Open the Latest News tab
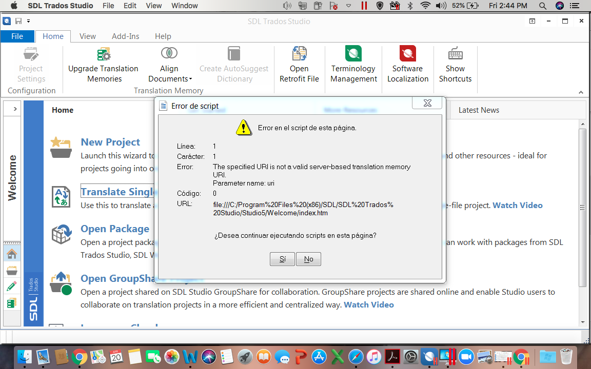Screen dimensions: 591x369 point(479,110)
